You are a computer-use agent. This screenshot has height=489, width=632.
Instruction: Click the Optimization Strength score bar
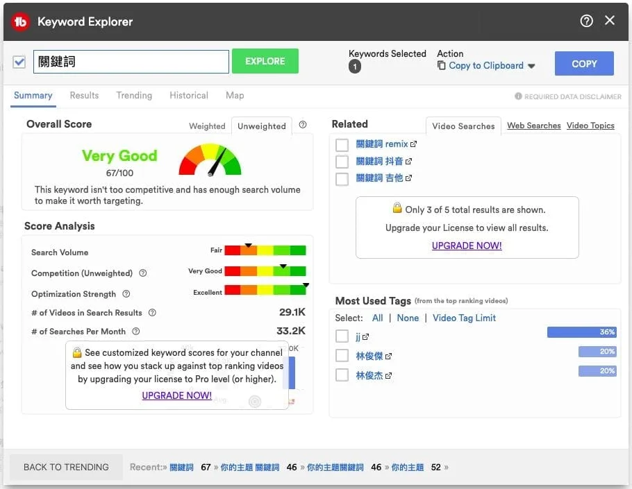coord(265,290)
